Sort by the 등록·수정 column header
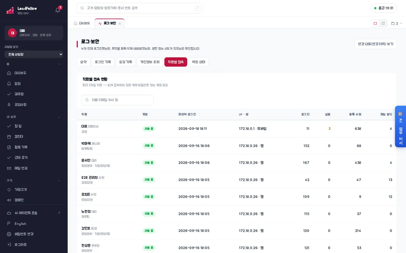 click(355, 114)
